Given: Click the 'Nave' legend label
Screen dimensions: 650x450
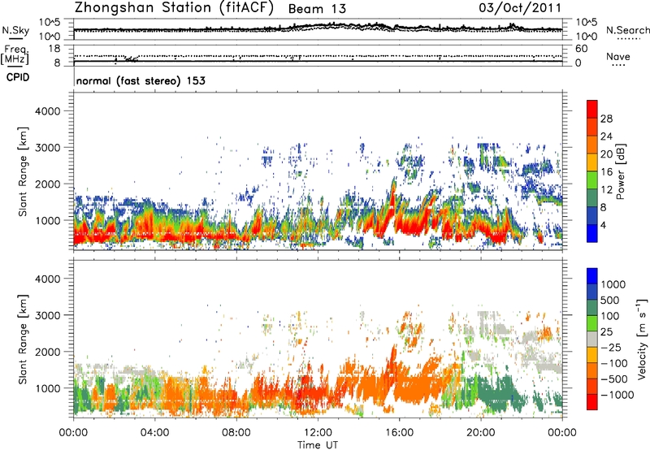Looking at the screenshot, I should [x=618, y=57].
